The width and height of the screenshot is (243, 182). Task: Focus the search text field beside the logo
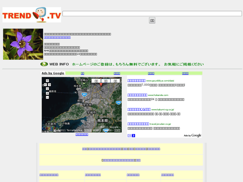point(152,13)
